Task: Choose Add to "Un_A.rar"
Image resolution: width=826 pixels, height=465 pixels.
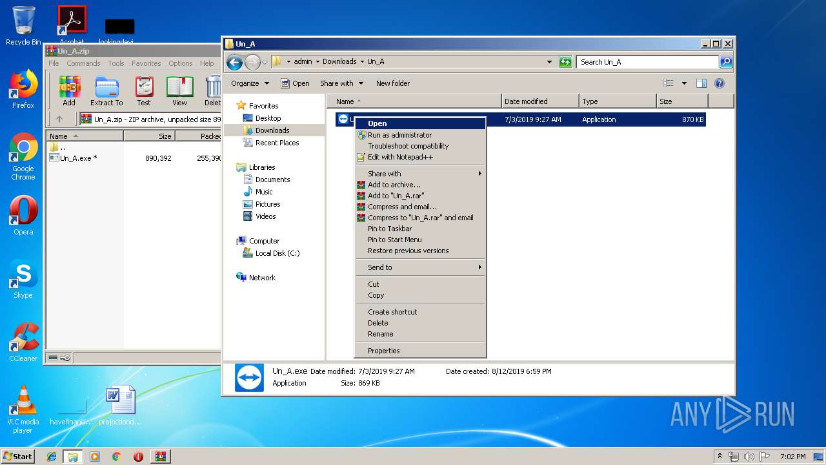Action: point(420,196)
